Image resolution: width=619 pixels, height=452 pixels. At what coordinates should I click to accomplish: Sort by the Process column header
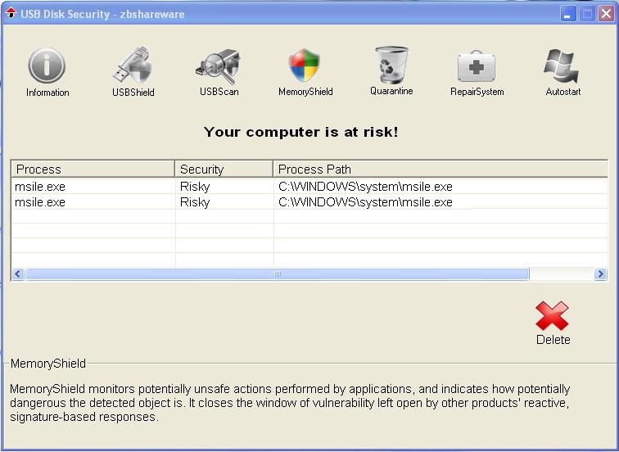pyautogui.click(x=93, y=169)
